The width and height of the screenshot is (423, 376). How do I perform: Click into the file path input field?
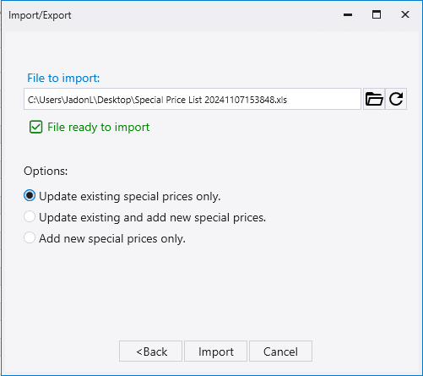pyautogui.click(x=193, y=99)
